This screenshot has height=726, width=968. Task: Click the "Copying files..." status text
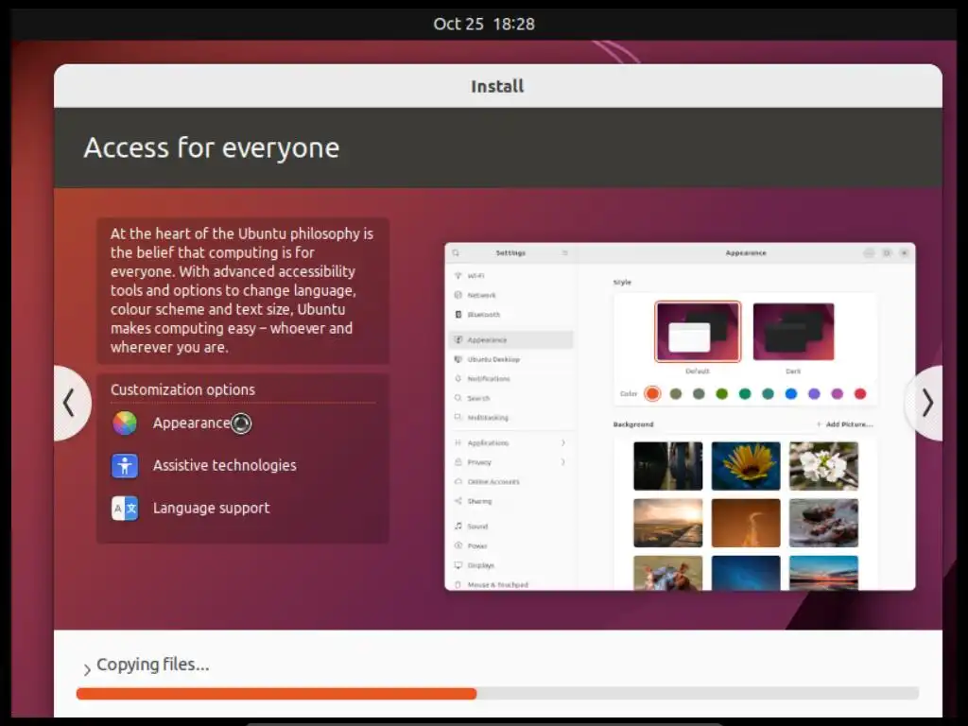coord(153,665)
